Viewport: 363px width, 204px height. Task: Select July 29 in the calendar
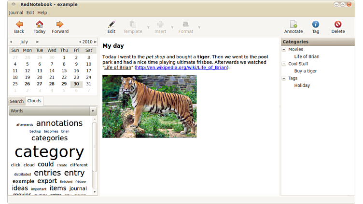(64, 84)
